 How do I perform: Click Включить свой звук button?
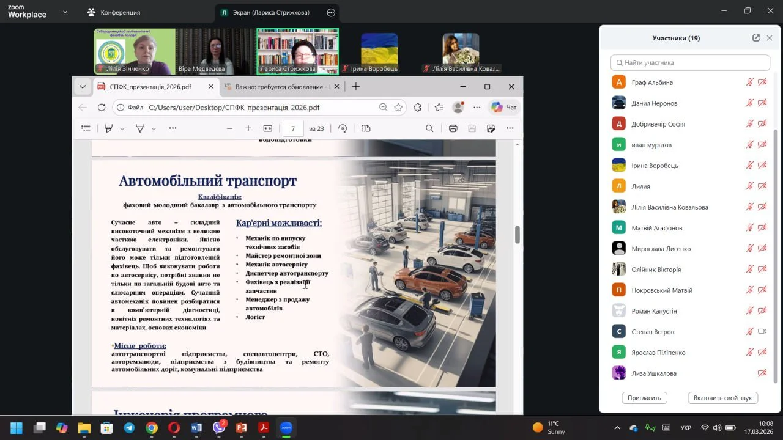pos(722,398)
